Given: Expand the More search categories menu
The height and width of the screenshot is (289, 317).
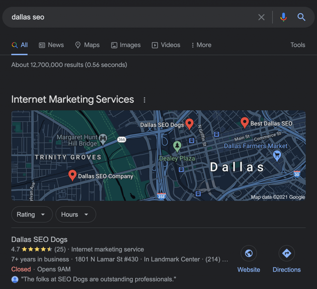Looking at the screenshot, I should point(201,45).
